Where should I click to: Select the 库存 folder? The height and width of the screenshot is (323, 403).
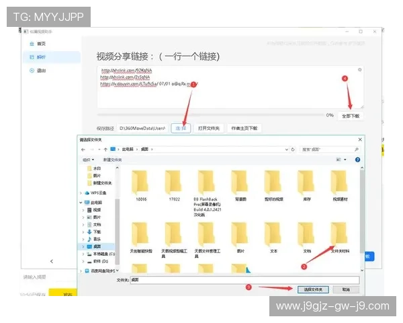click(307, 186)
